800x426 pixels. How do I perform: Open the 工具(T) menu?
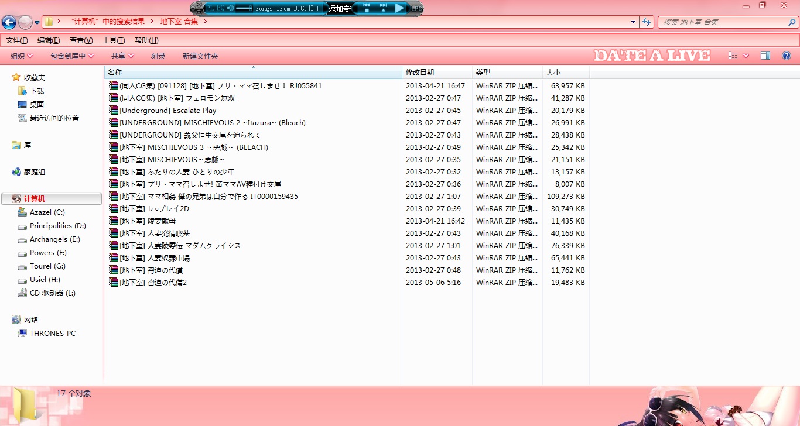tap(114, 40)
